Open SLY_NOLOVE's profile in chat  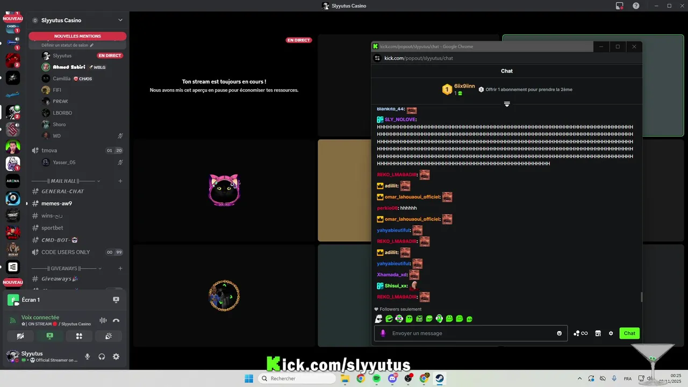point(400,119)
